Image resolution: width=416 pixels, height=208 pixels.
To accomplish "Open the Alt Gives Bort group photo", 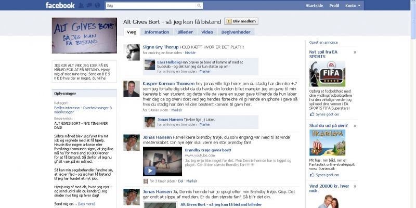I will tap(84, 35).
